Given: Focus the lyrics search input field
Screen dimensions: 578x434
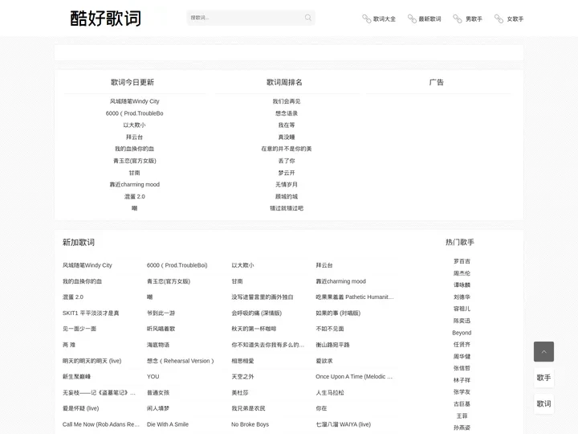Looking at the screenshot, I should 250,18.
